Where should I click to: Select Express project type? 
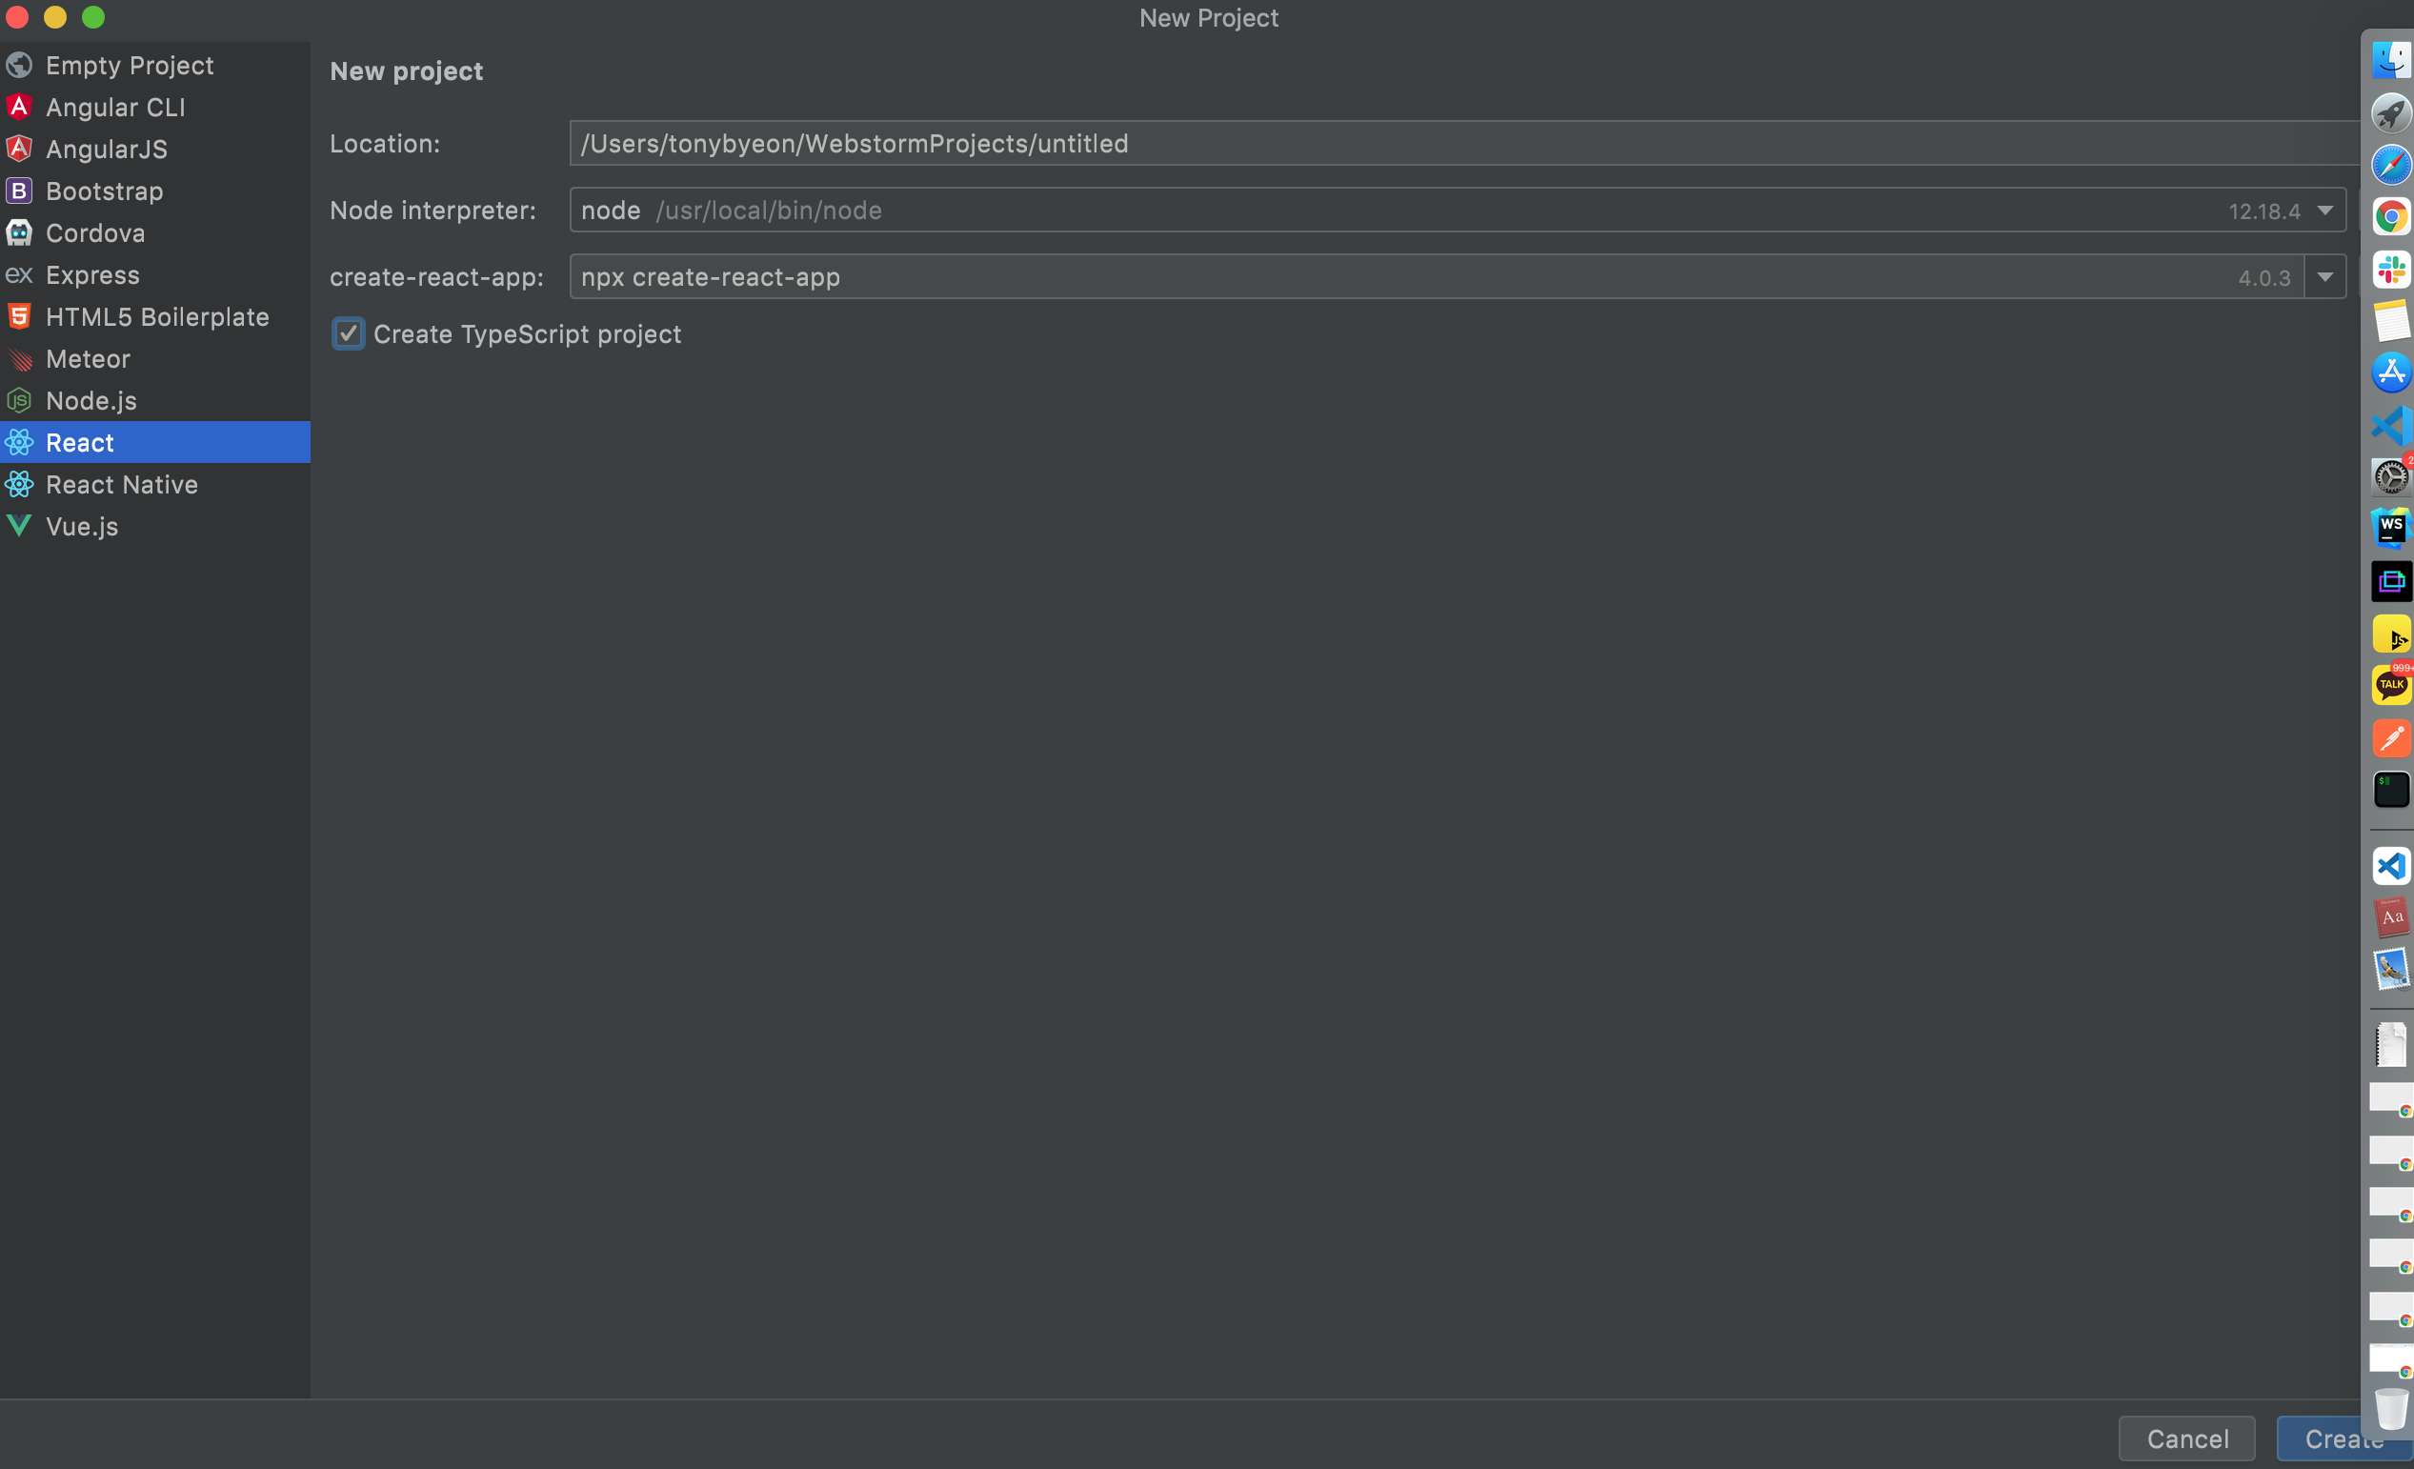[92, 275]
